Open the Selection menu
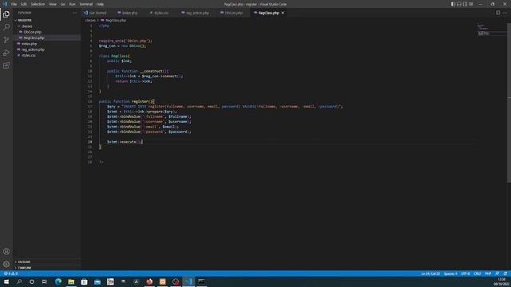The width and height of the screenshot is (511, 287). (x=38, y=4)
